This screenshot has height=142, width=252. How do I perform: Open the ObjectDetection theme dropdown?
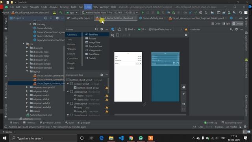tap(160, 29)
